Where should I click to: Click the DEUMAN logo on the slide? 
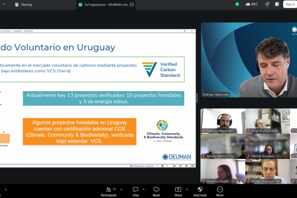pos(177,157)
